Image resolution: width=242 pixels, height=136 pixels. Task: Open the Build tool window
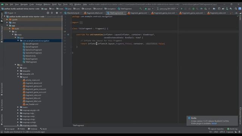click(x=43, y=129)
